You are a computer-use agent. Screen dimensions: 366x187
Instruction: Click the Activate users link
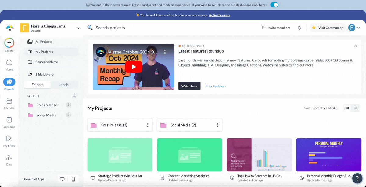tap(219, 15)
